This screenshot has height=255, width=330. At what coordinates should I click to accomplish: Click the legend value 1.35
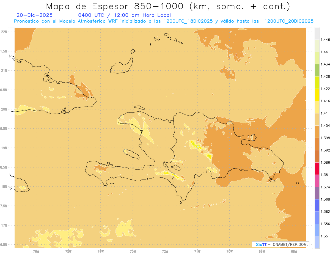coord(324,236)
